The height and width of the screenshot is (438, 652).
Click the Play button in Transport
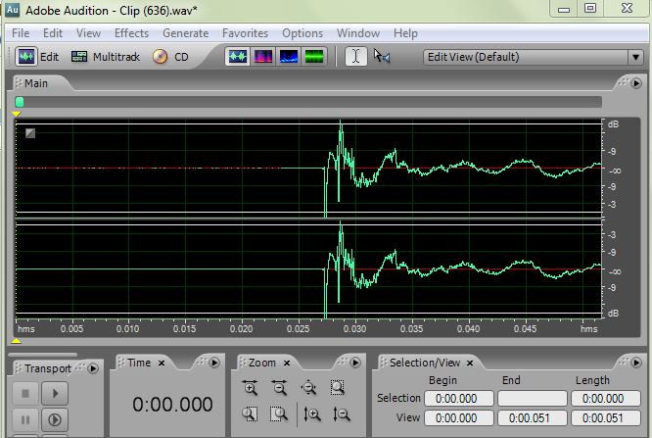click(55, 393)
